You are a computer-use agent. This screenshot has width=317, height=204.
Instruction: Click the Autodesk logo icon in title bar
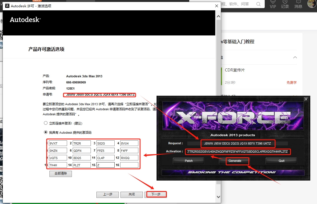pos(7,6)
